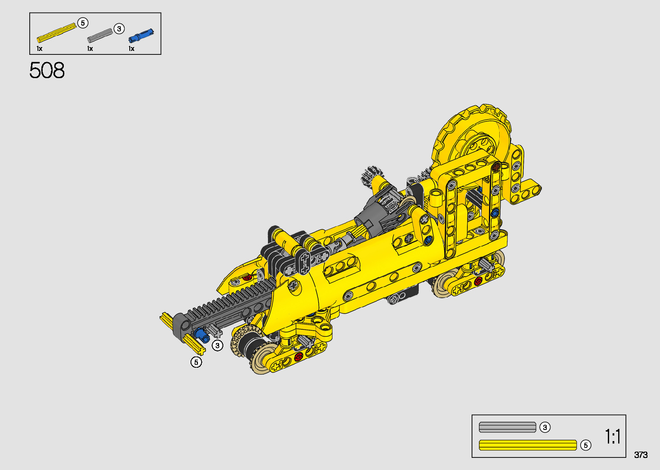660x470 pixels.
Task: Click the page number 373
Action: tap(641, 455)
